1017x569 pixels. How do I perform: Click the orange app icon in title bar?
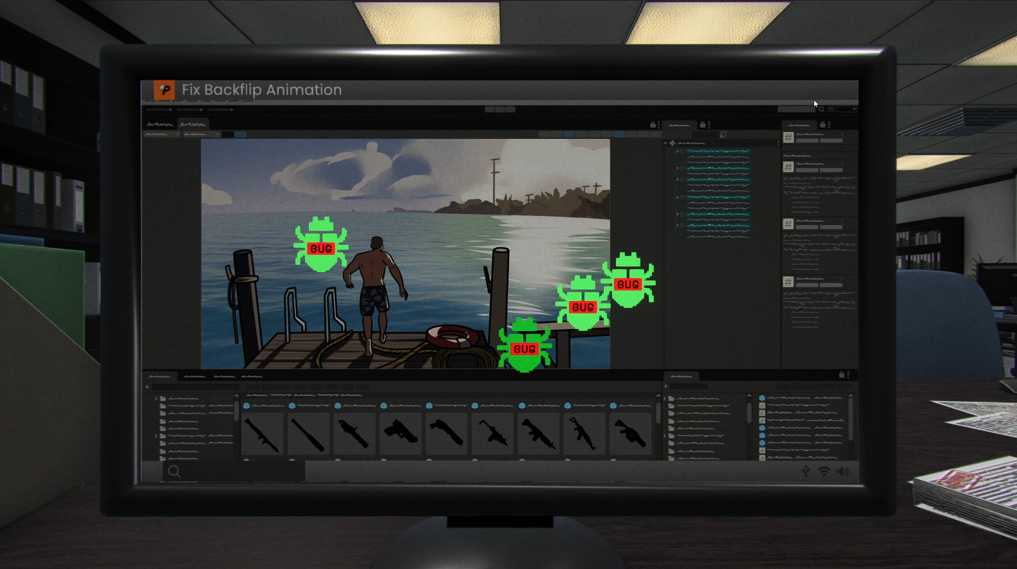(x=164, y=90)
